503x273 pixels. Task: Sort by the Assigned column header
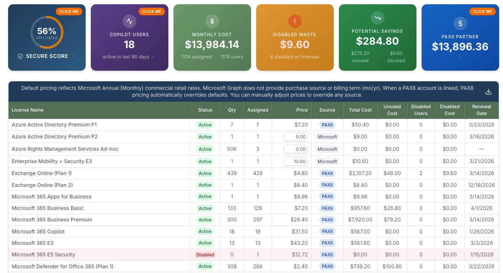click(257, 110)
